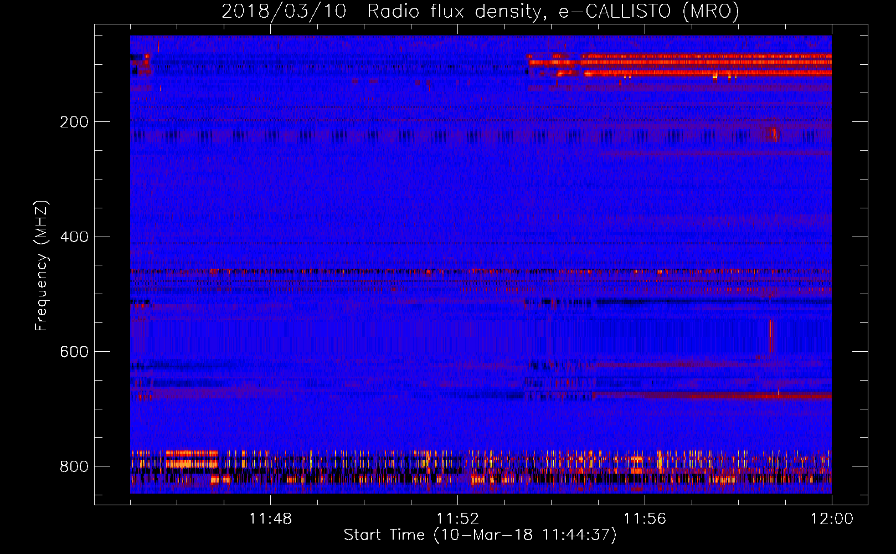Image resolution: width=896 pixels, height=554 pixels.
Task: Click the plot title '2018/03/10 Radio flux density'
Action: 480,12
